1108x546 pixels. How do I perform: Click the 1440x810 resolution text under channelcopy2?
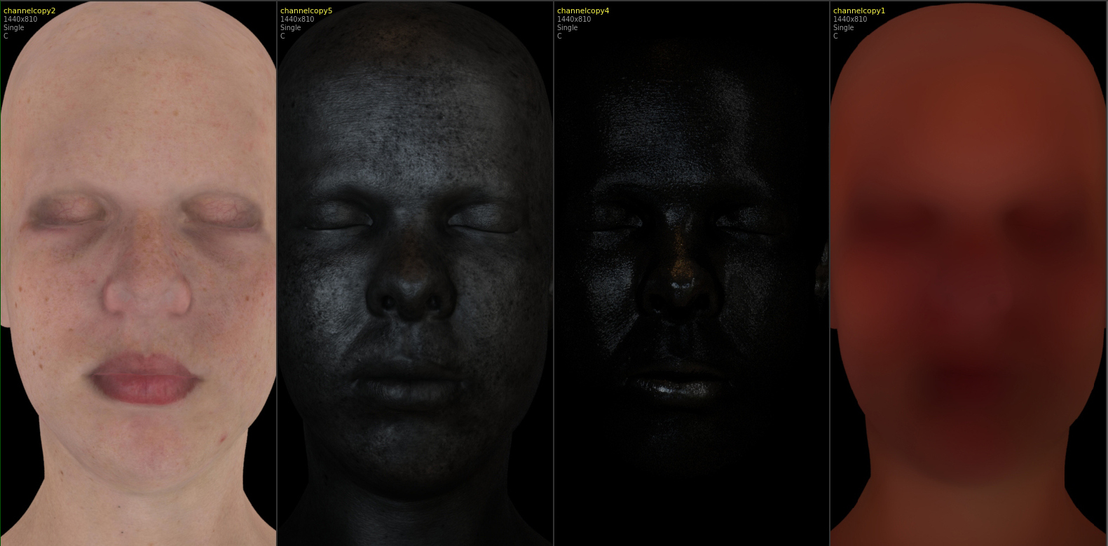point(20,20)
